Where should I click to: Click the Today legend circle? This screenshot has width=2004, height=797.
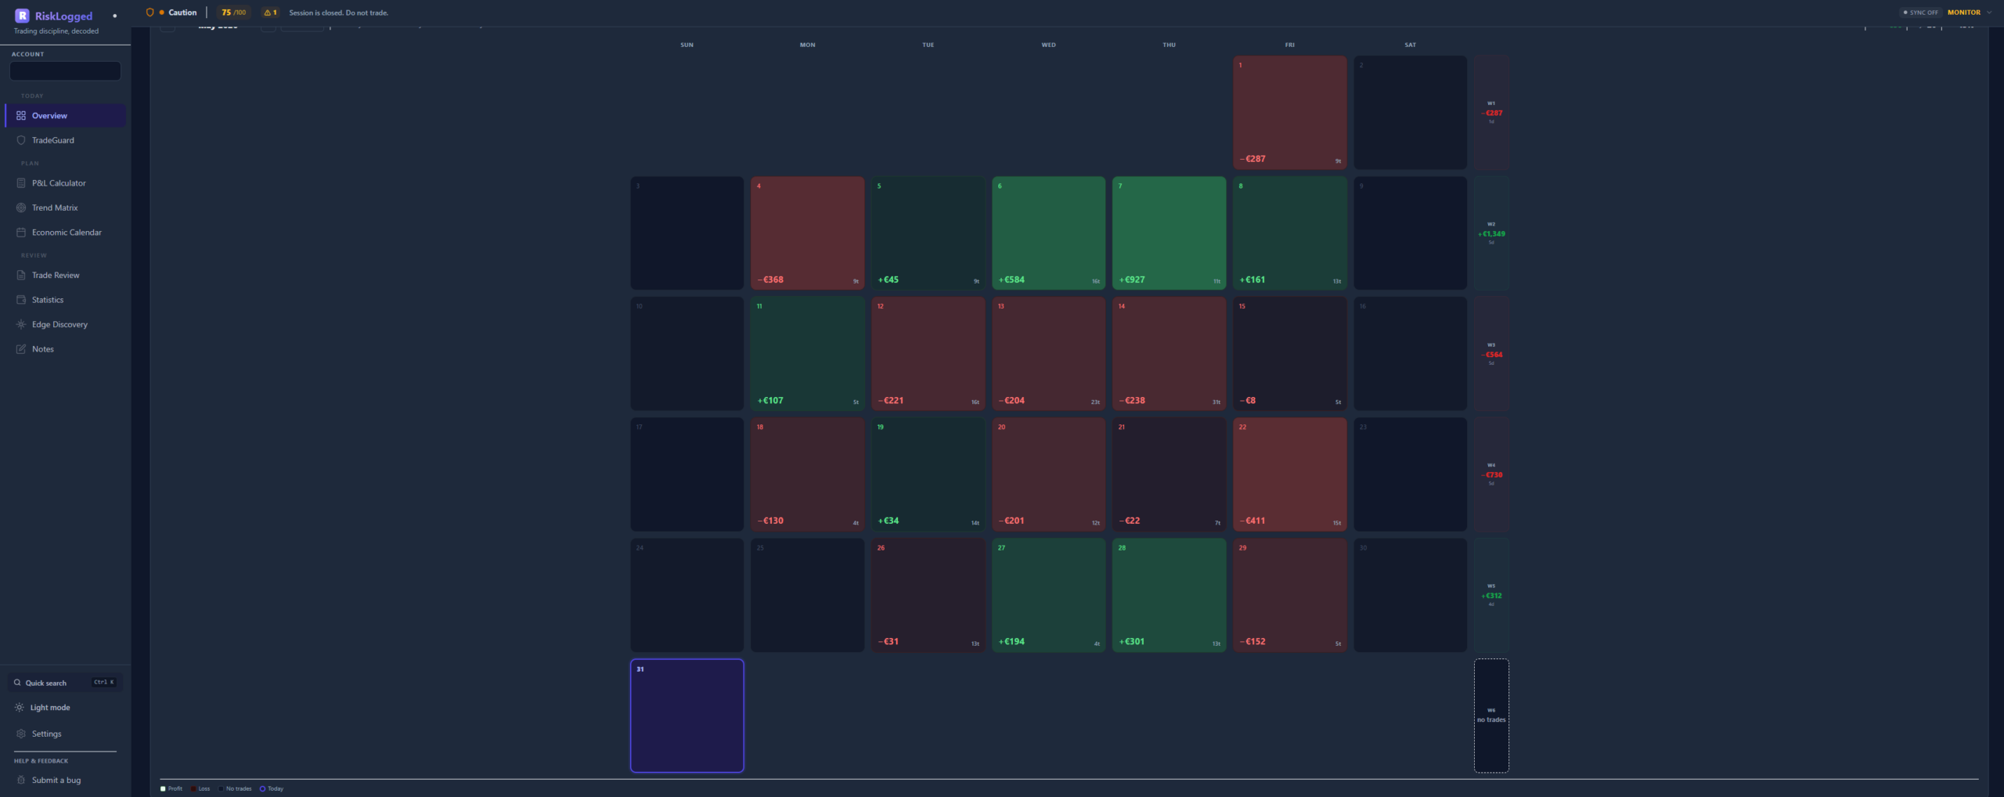pyautogui.click(x=262, y=788)
